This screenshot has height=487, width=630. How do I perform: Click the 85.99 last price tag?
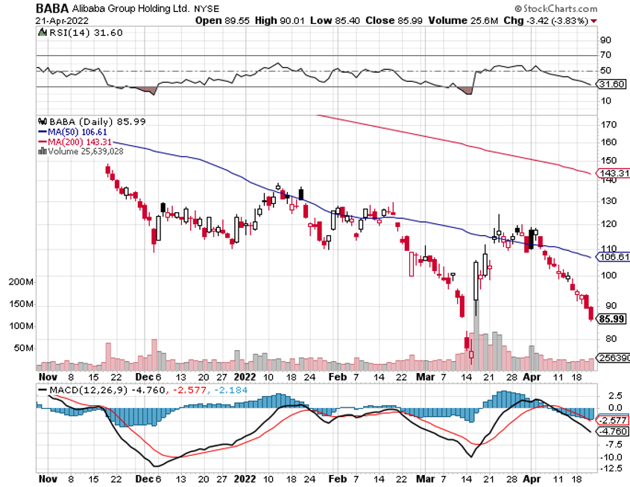[611, 319]
